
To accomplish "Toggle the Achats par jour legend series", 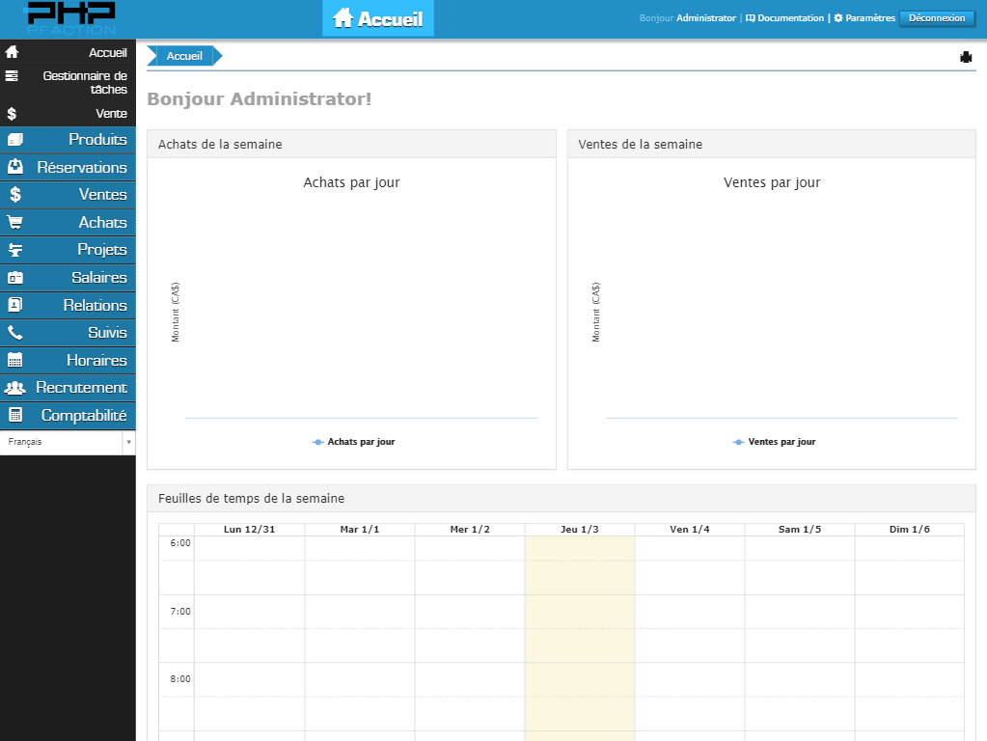I will click(x=354, y=442).
